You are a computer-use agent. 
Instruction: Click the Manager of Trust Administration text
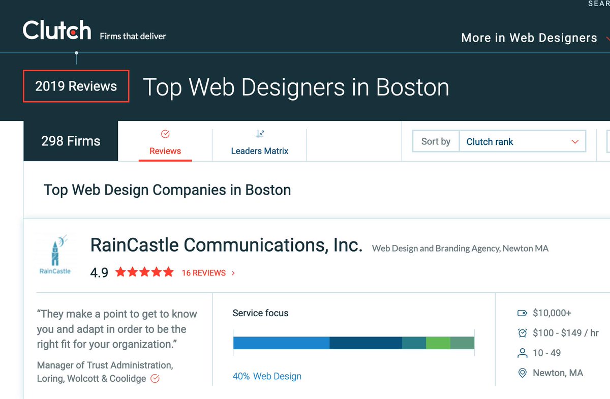(105, 365)
